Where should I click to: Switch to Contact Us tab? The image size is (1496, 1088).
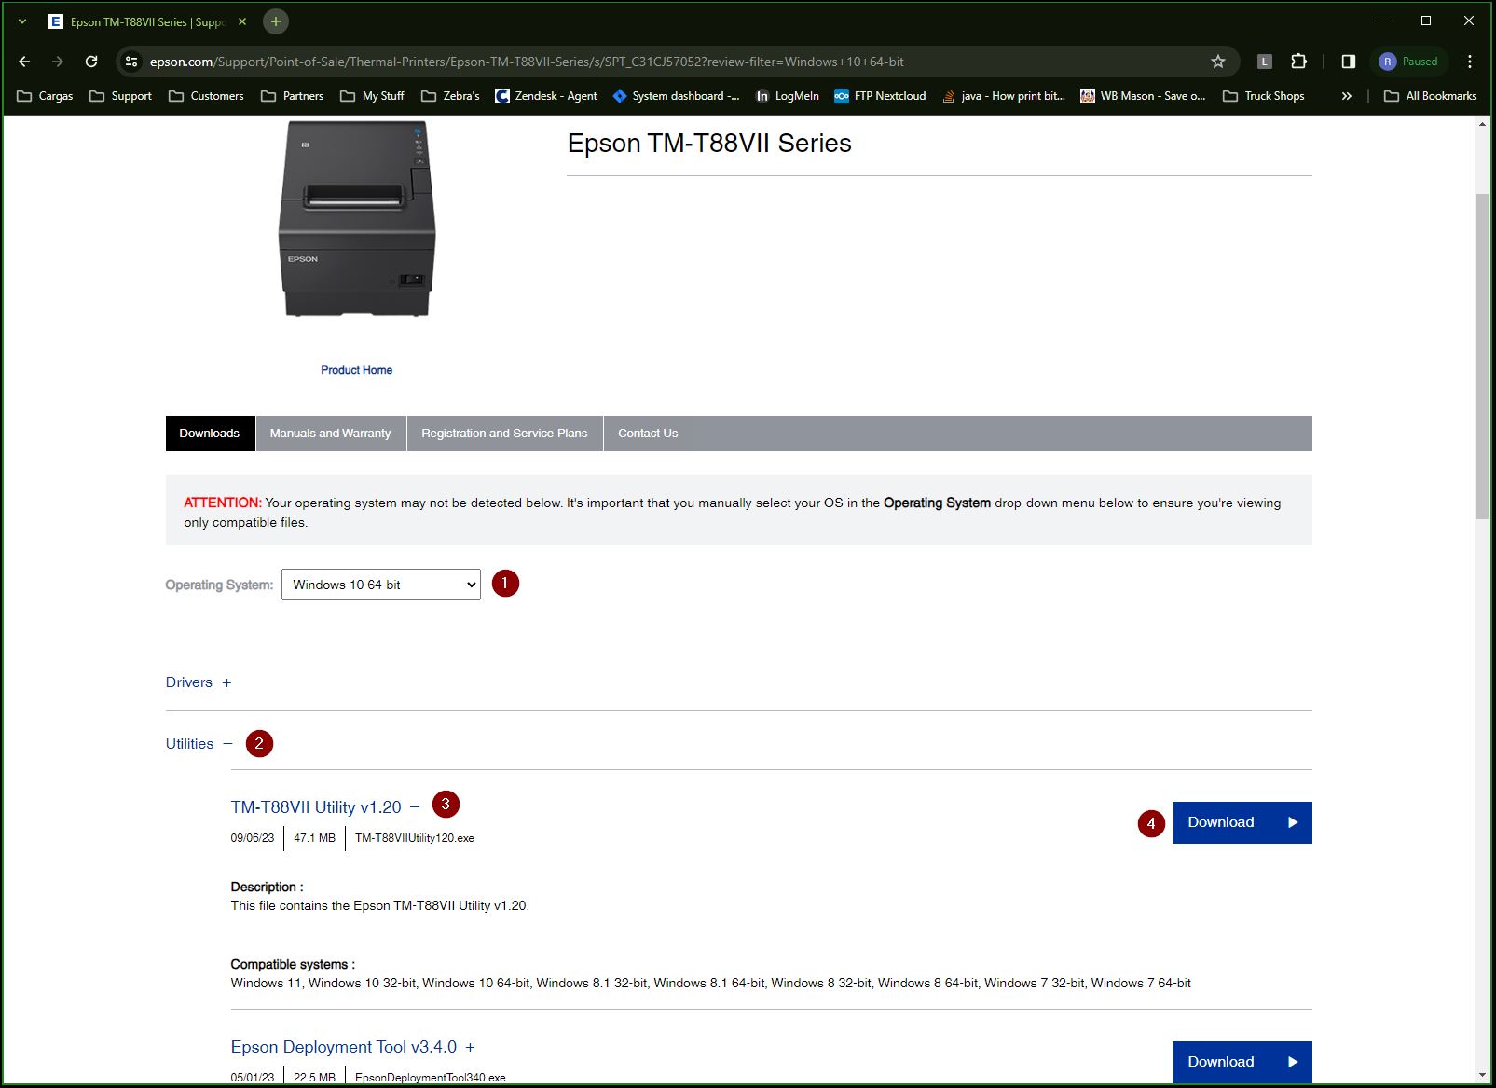648,434
